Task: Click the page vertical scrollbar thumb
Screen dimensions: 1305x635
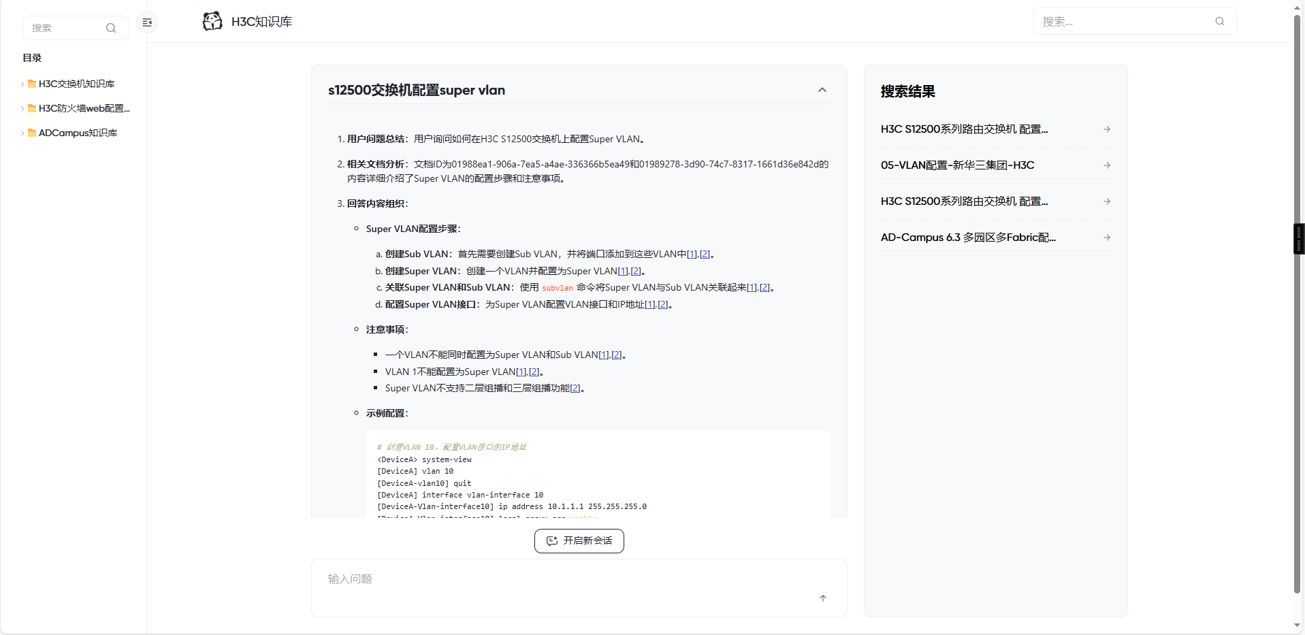Action: pyautogui.click(x=1298, y=304)
